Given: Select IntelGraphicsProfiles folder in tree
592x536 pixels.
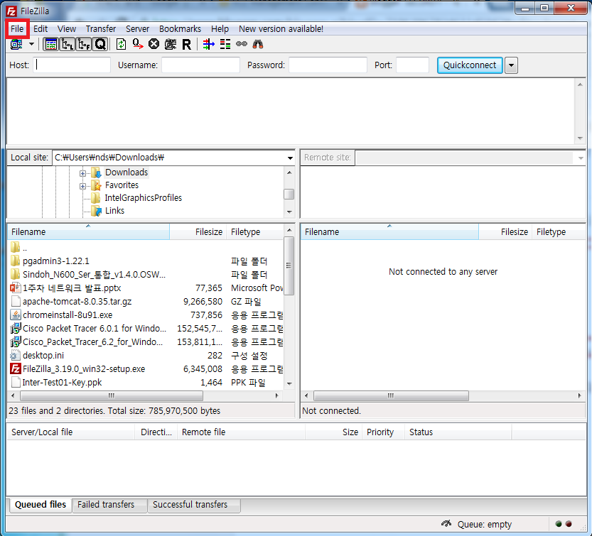Looking at the screenshot, I should (143, 198).
